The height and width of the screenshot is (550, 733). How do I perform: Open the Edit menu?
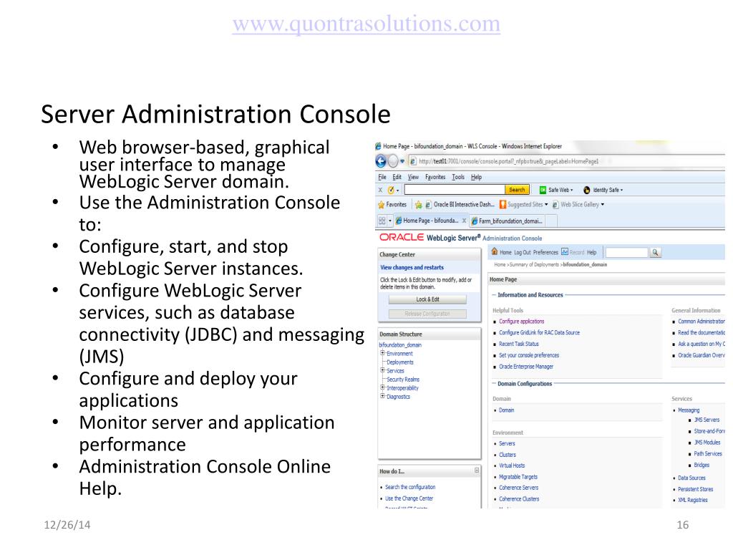tap(397, 178)
